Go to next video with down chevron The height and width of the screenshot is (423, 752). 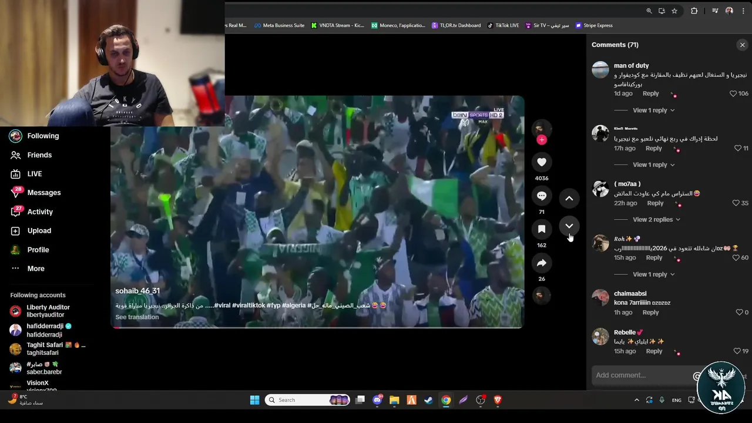coord(569,226)
